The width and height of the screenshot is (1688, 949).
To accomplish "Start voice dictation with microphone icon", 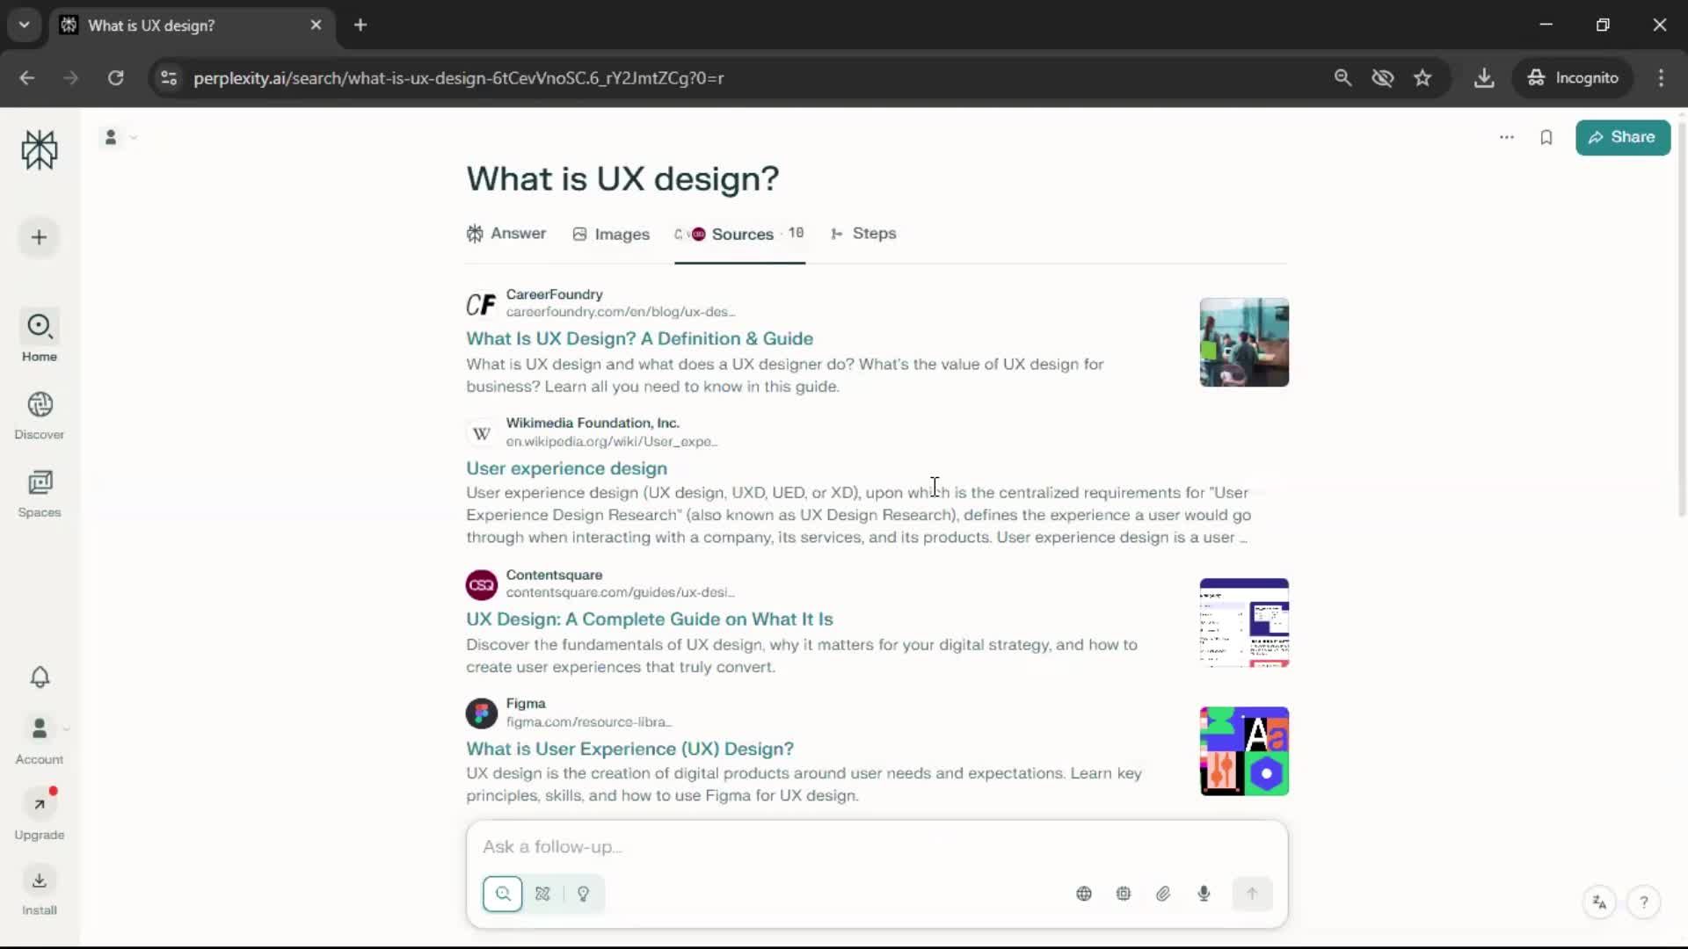I will [1204, 894].
